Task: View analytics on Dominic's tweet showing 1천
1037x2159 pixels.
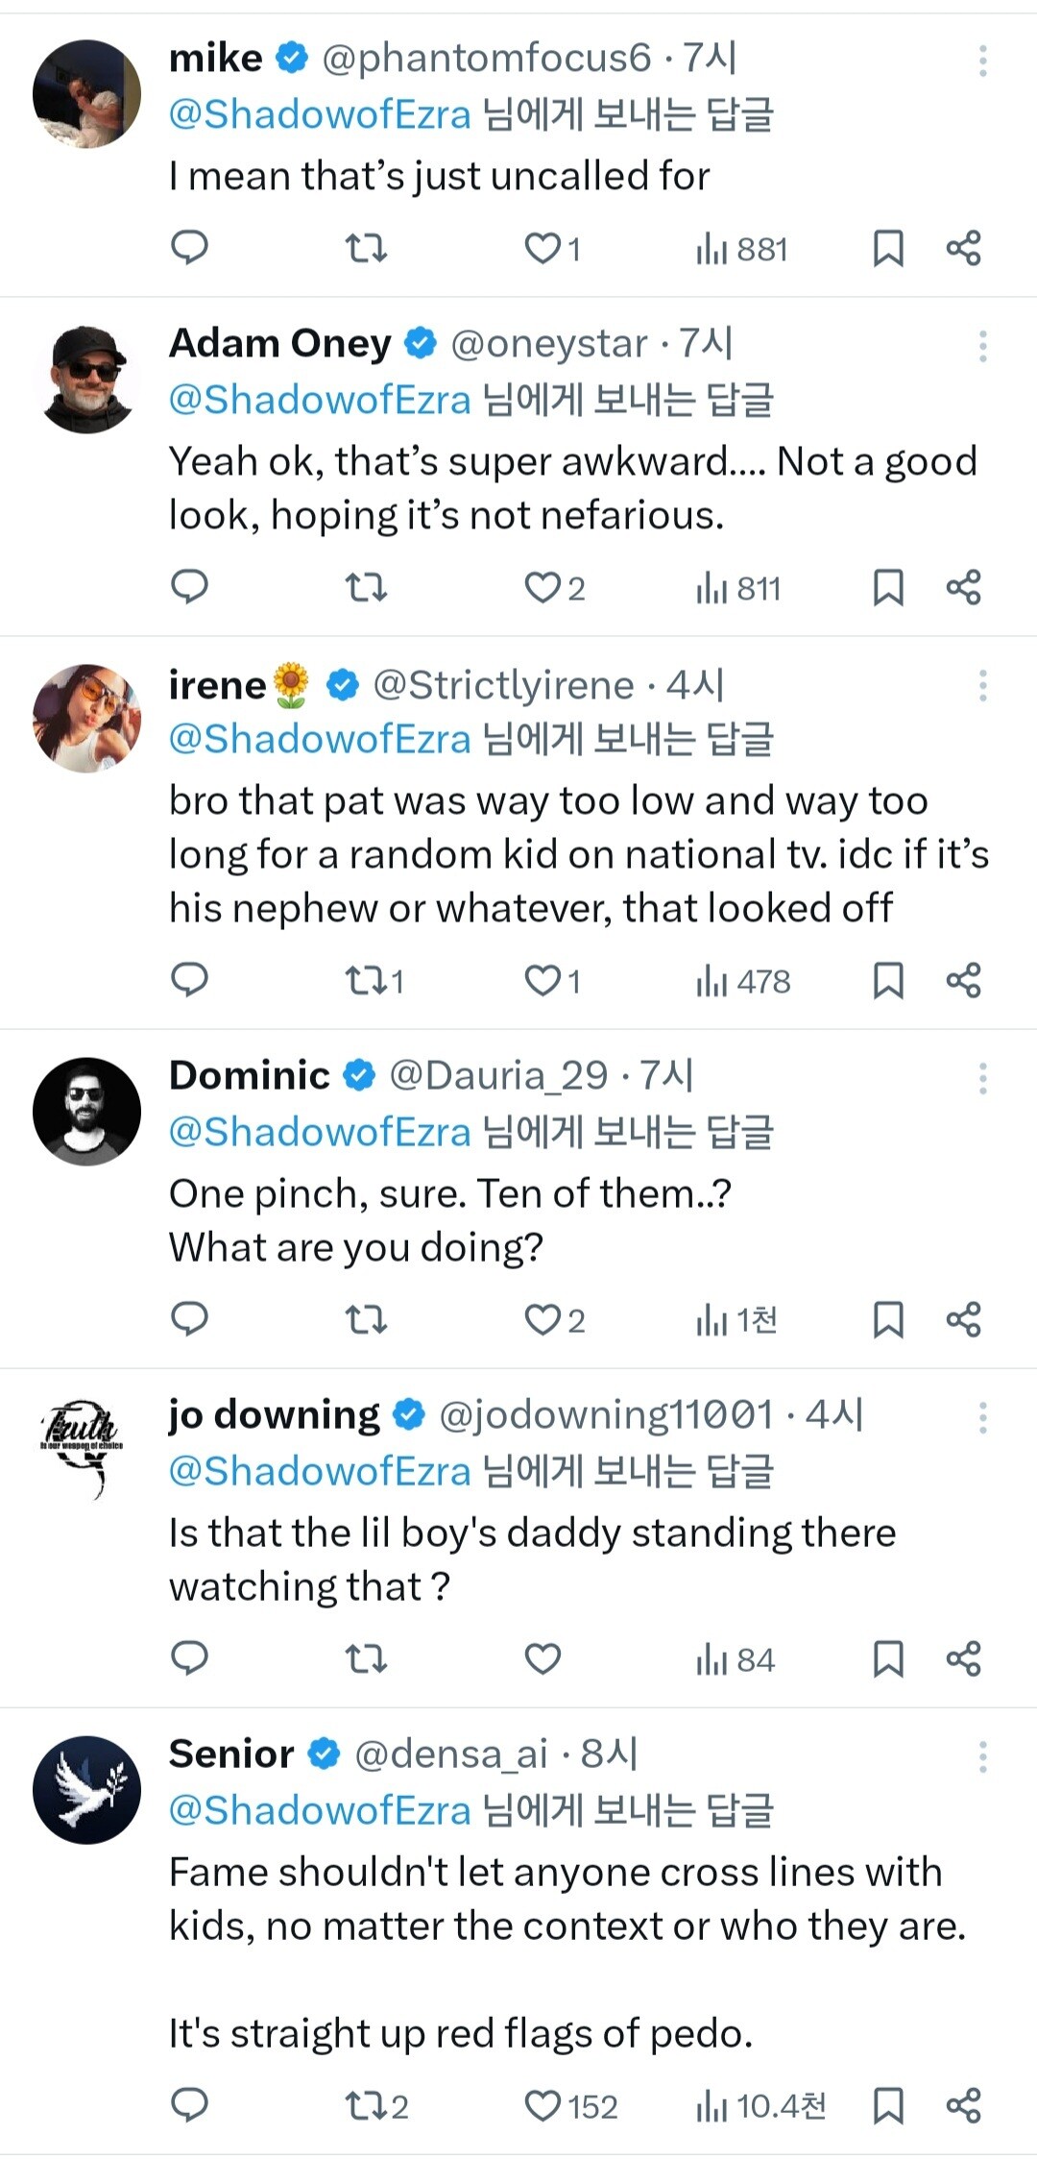Action: 736,1319
